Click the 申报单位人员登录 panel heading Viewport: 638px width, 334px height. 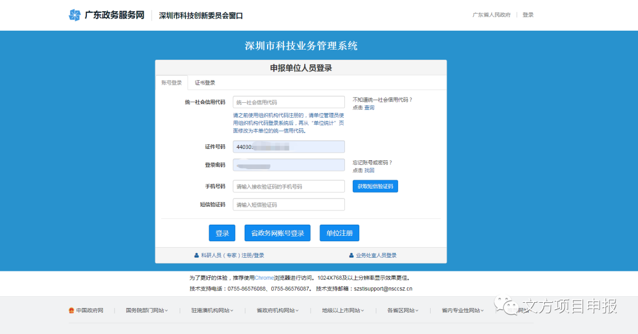click(301, 68)
